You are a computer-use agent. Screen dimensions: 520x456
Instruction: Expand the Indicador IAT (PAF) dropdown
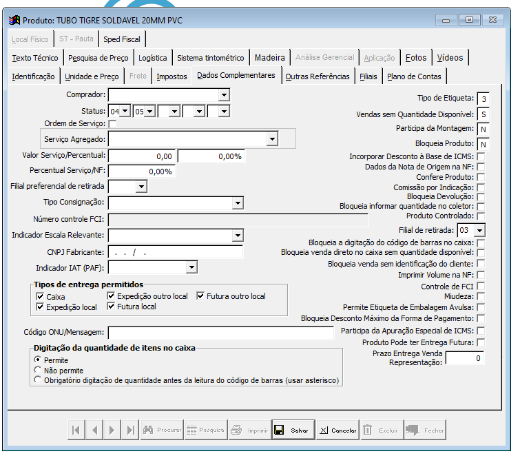191,267
